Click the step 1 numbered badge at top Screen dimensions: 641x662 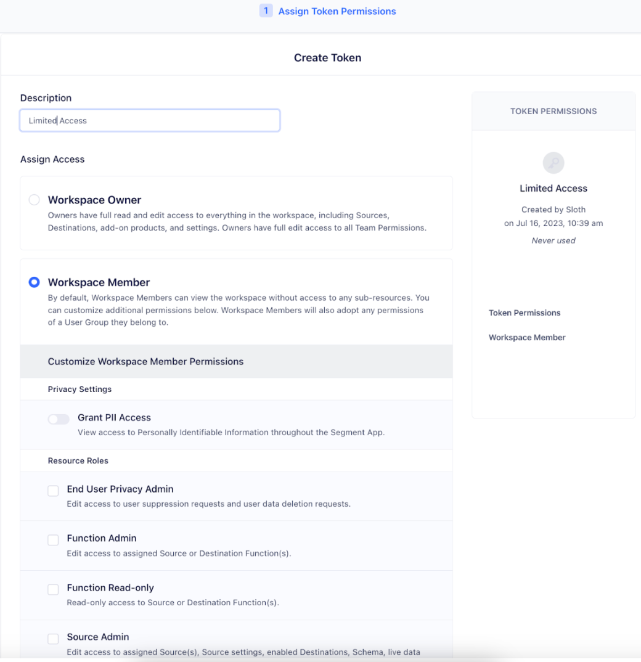266,10
